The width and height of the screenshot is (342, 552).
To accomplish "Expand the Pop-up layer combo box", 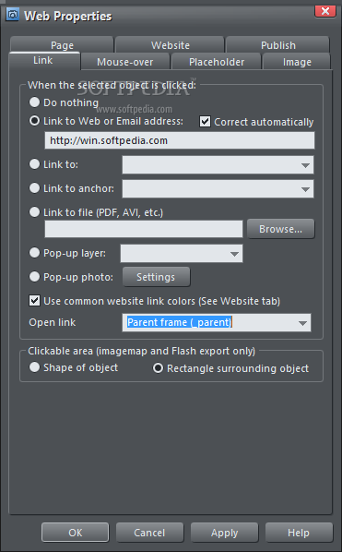I will click(182, 254).
